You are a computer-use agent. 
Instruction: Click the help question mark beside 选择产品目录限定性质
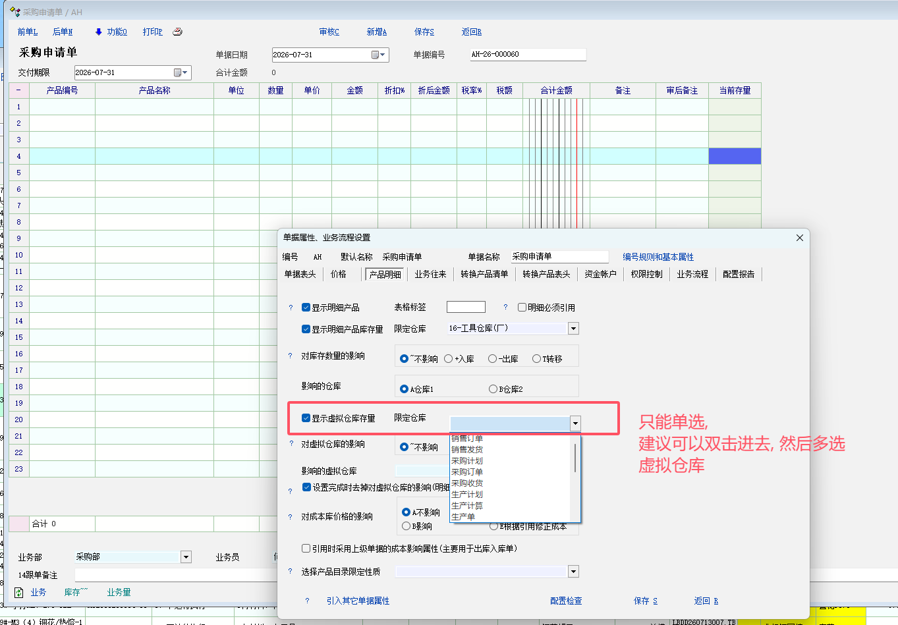(291, 571)
